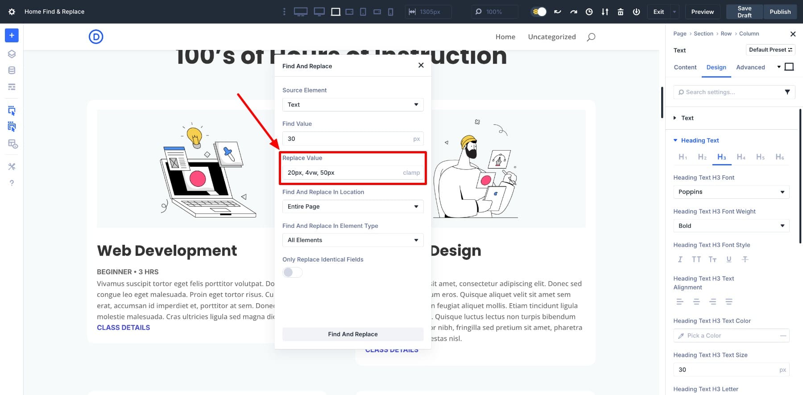This screenshot has height=395, width=803.
Task: Click the Publish button
Action: point(780,12)
